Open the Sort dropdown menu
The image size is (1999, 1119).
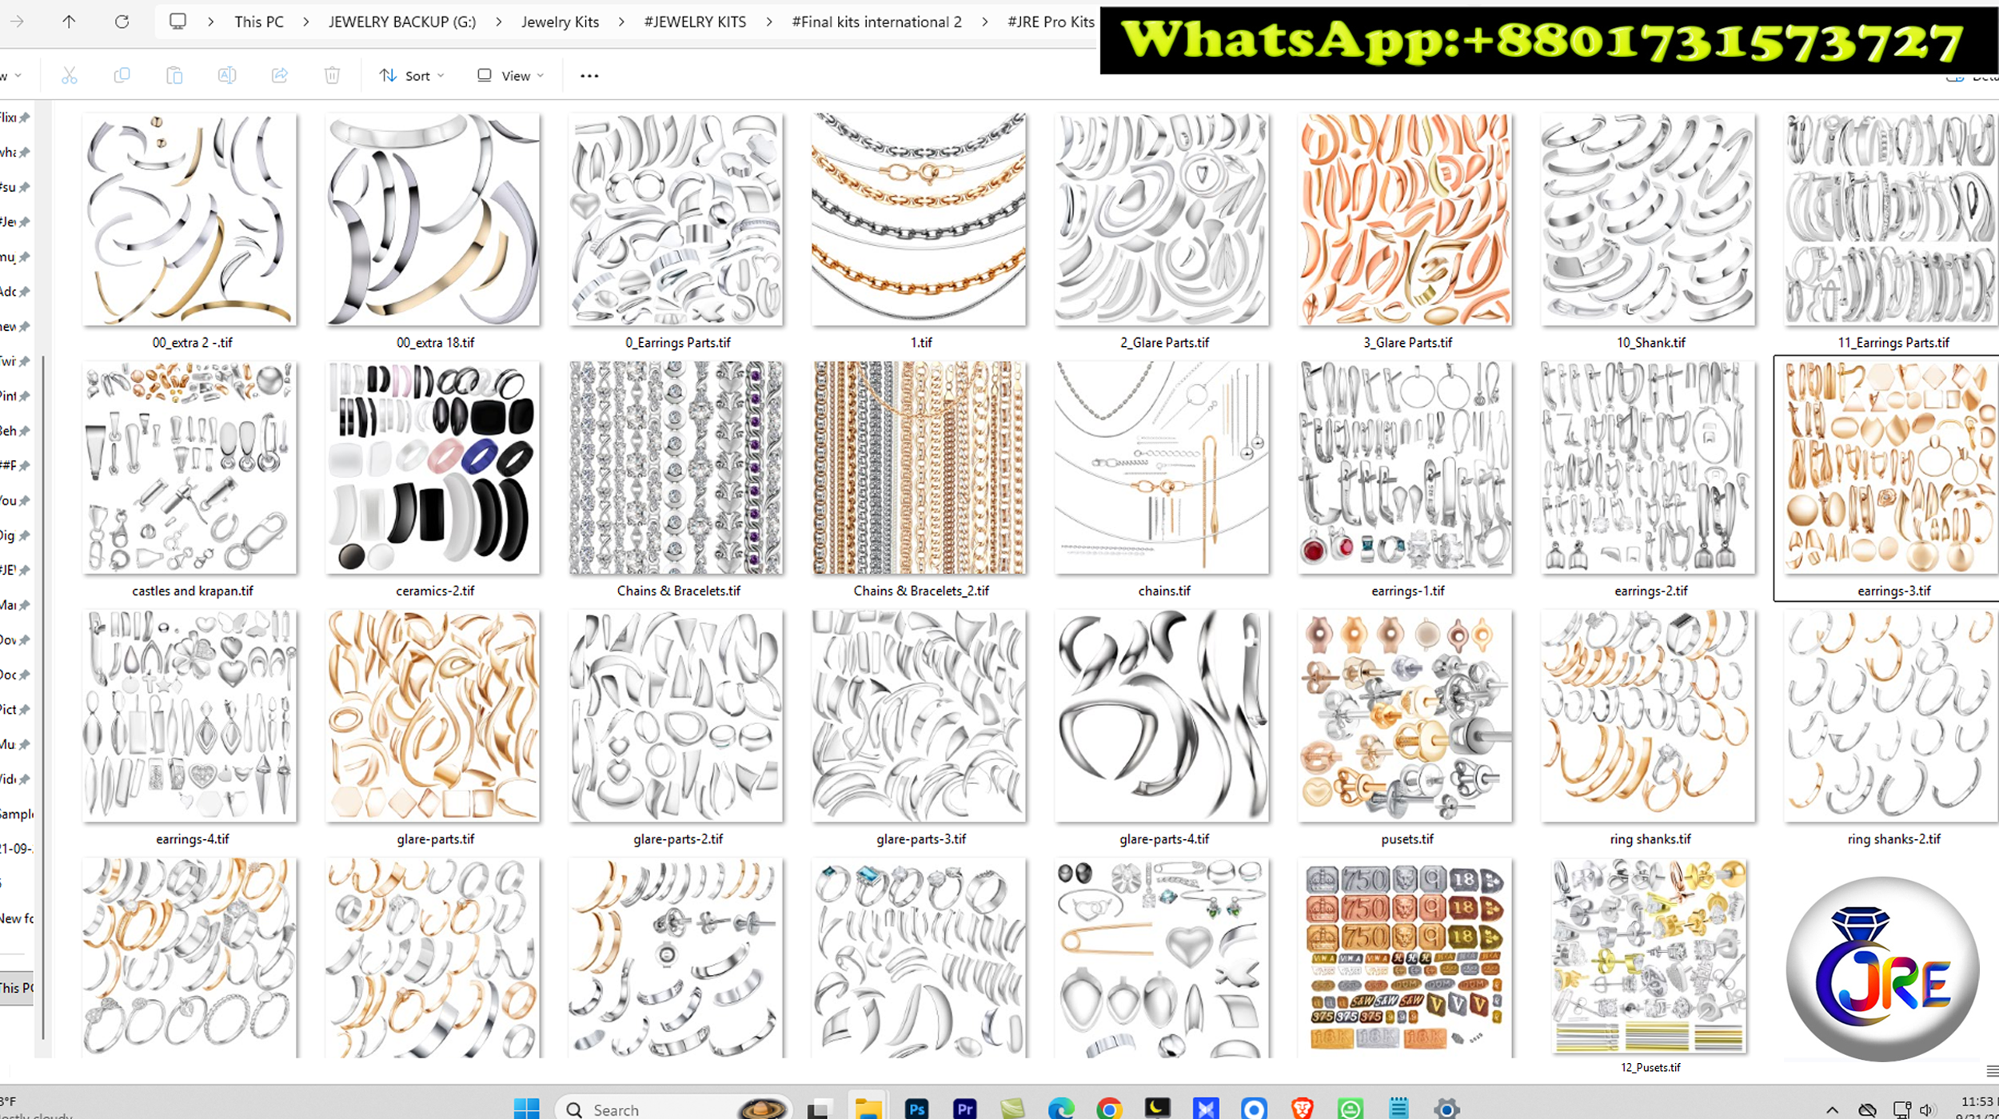click(x=412, y=76)
